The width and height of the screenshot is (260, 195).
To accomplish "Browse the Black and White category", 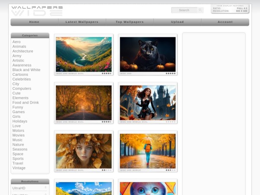I will 26,70.
